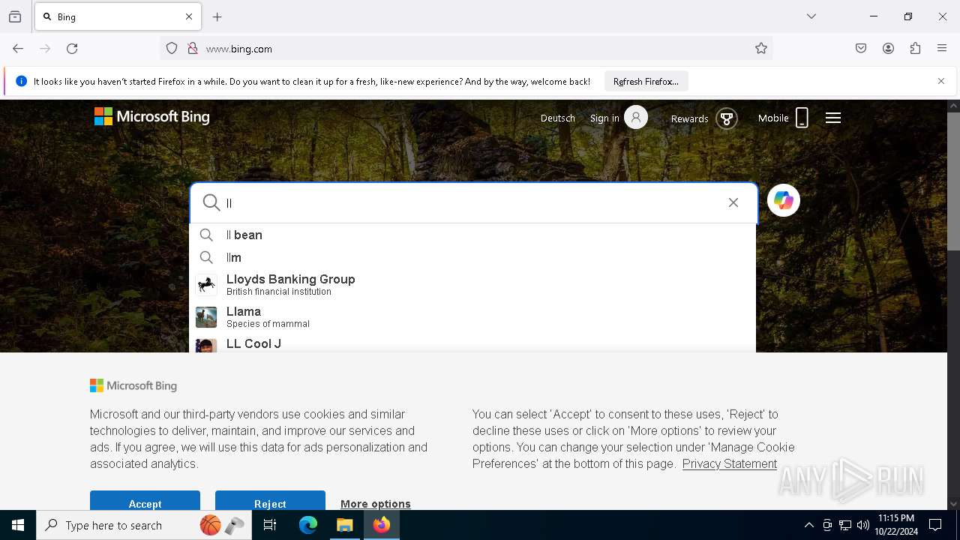This screenshot has height=540, width=960.
Task: Open volume speaker icon in tray
Action: [863, 525]
